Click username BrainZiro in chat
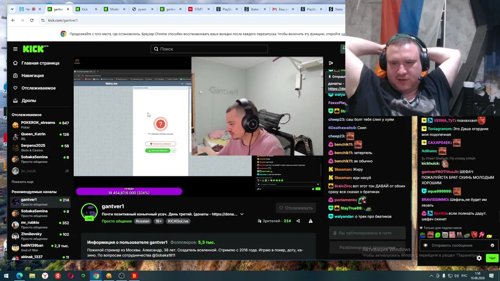 (x=343, y=186)
